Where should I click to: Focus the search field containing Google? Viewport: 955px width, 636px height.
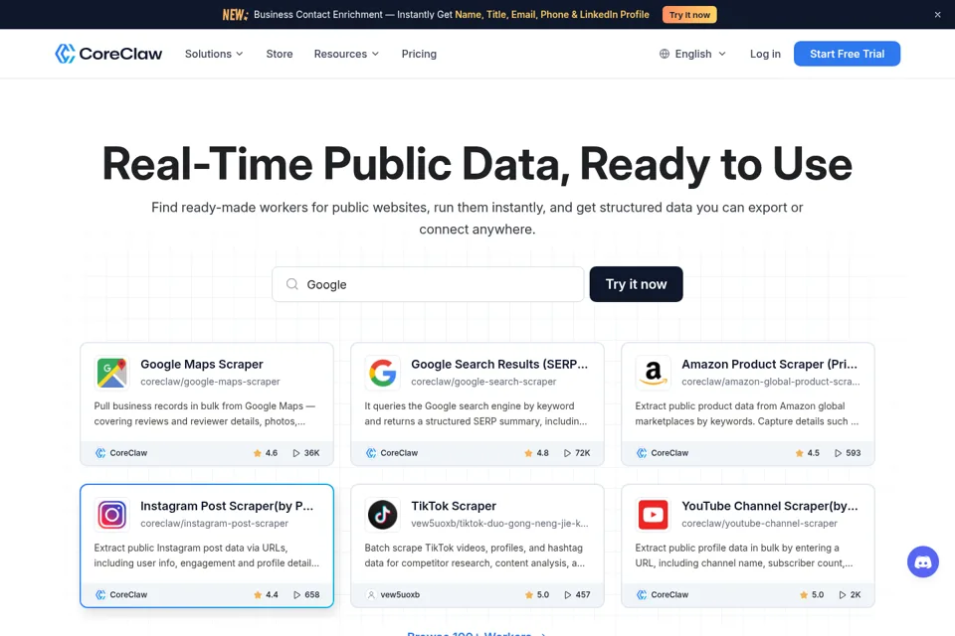(428, 284)
